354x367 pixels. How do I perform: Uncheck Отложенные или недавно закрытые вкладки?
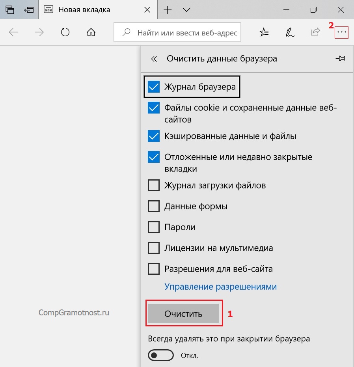point(154,157)
